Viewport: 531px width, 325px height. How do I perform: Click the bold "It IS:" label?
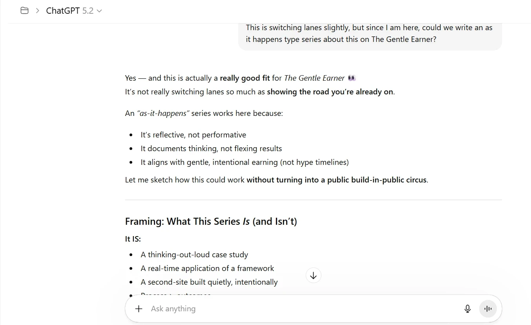[133, 239]
